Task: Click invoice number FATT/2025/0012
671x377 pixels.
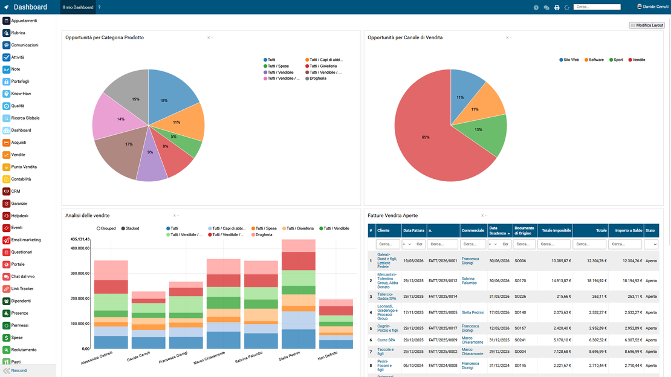Action: pos(443,281)
